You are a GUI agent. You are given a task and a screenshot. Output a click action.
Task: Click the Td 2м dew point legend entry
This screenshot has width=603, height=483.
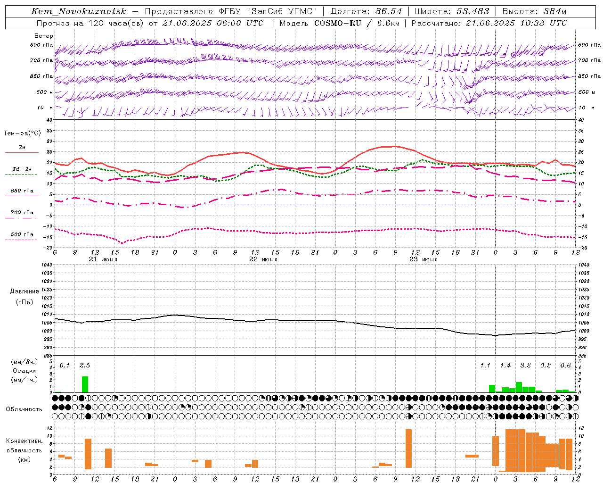[22, 169]
